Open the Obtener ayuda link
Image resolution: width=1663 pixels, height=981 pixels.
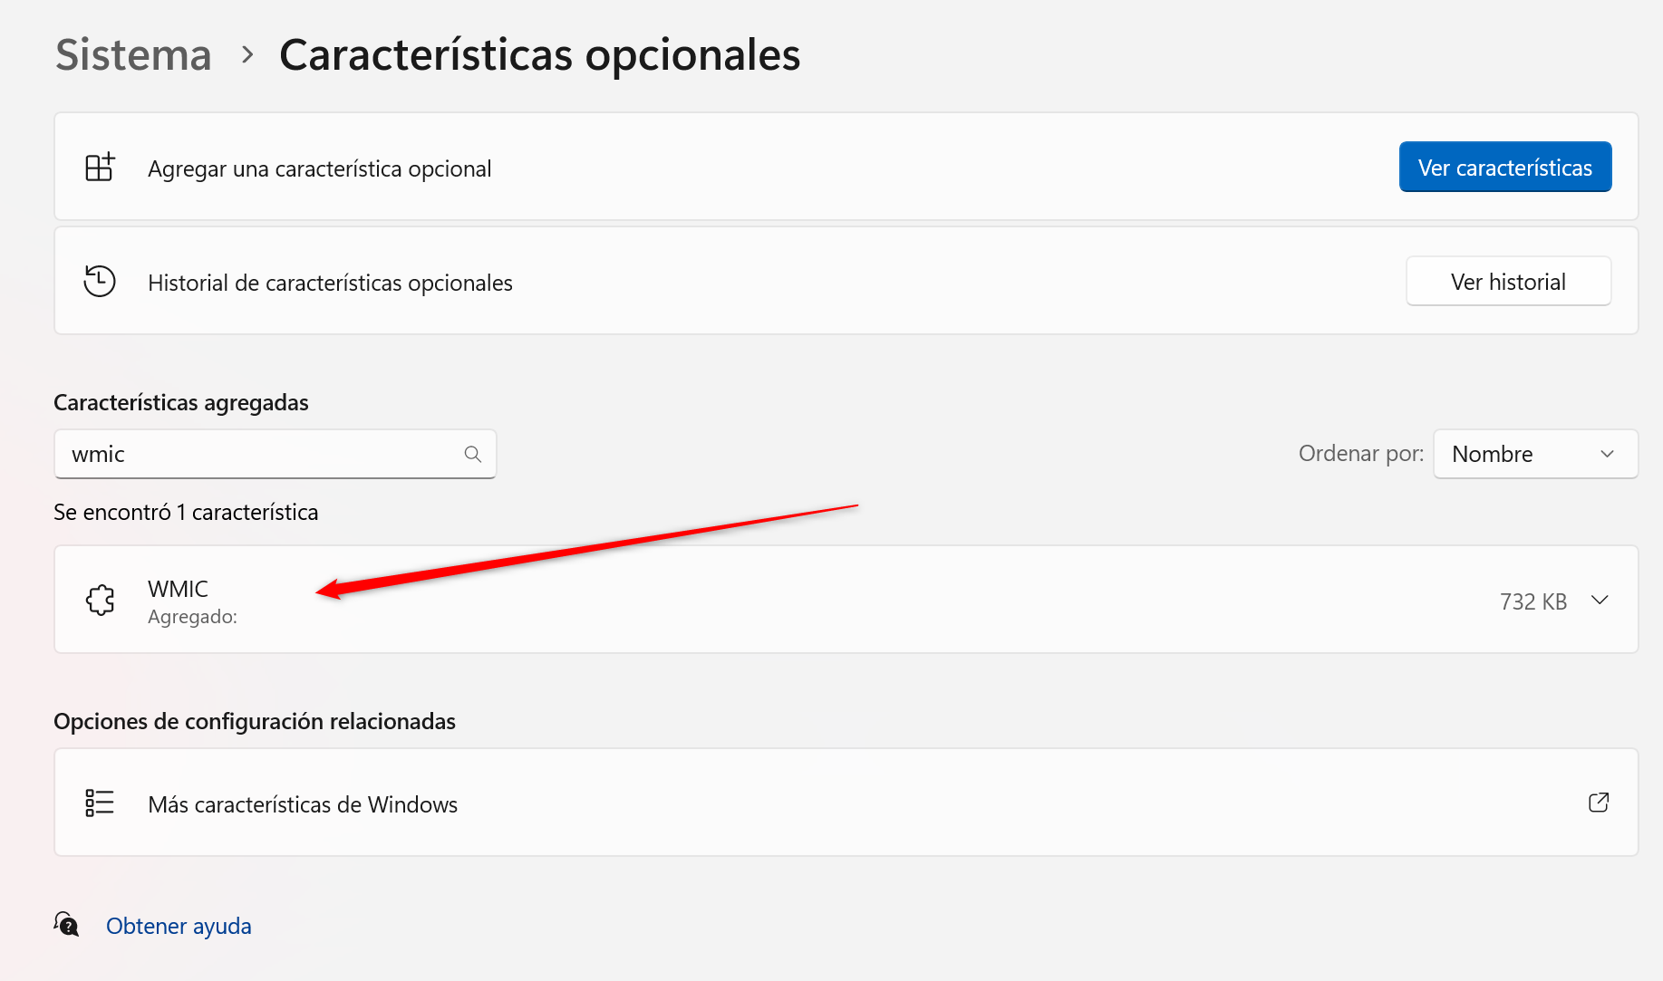[x=179, y=926]
